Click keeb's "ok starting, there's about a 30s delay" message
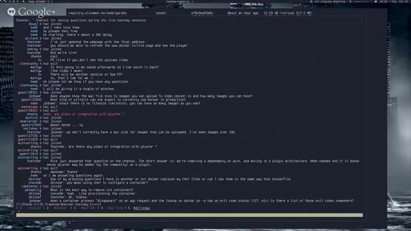The width and height of the screenshot is (411, 231). [x=77, y=35]
